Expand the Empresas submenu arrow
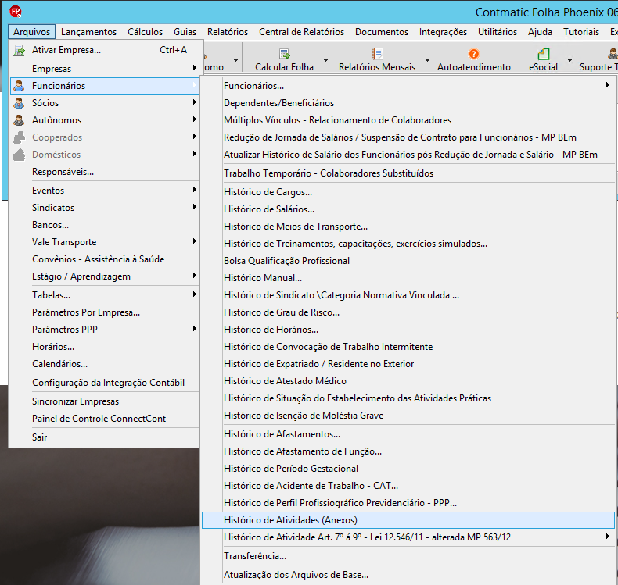 [x=194, y=68]
